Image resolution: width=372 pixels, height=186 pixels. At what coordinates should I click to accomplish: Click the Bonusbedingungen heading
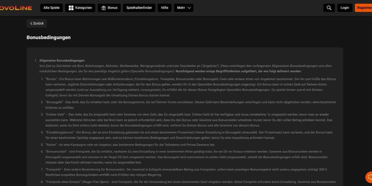(49, 38)
